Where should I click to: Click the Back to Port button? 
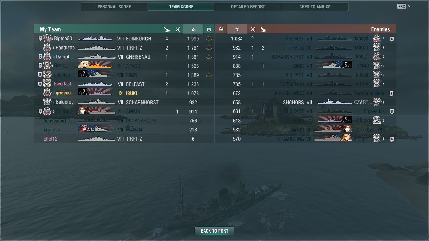coord(215,231)
